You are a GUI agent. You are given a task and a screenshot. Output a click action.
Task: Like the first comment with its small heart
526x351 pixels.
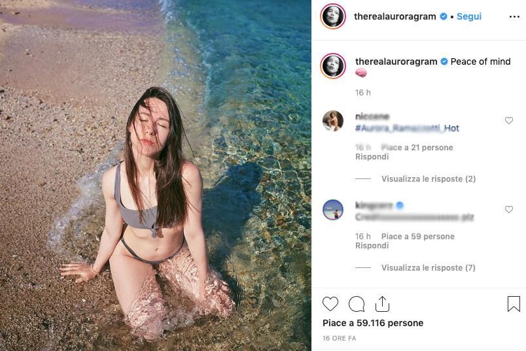click(x=509, y=120)
